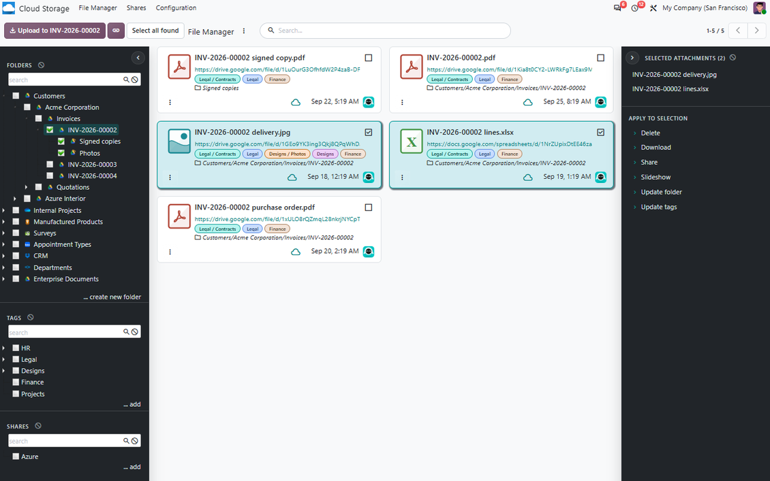The width and height of the screenshot is (770, 481).
Task: Click the Select all found button
Action: [x=155, y=31]
